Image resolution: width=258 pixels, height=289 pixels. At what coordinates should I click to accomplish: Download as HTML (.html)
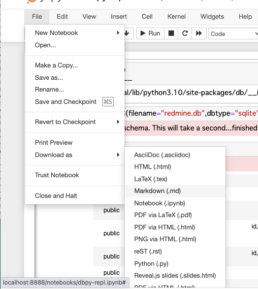coord(175,167)
